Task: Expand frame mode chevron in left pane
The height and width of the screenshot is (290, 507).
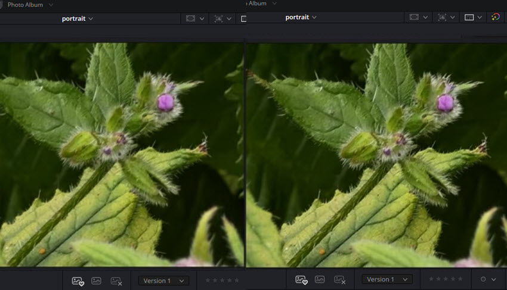Action: tap(202, 18)
